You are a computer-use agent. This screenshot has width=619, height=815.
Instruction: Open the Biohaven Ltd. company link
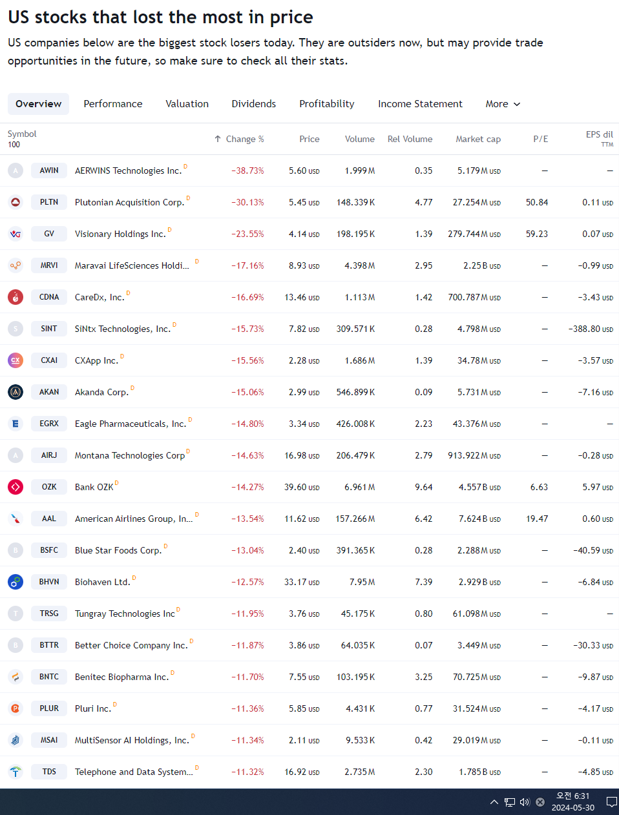coord(103,582)
